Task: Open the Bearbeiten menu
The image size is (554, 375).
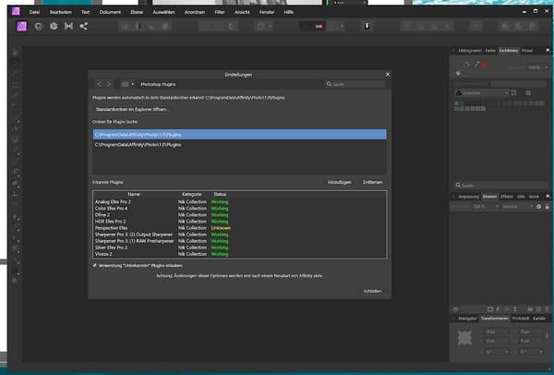Action: (x=61, y=12)
